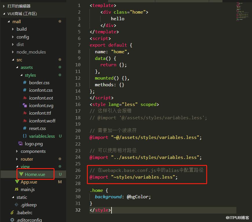Open logo.png in the explorer
The width and height of the screenshot is (252, 222).
(34, 144)
